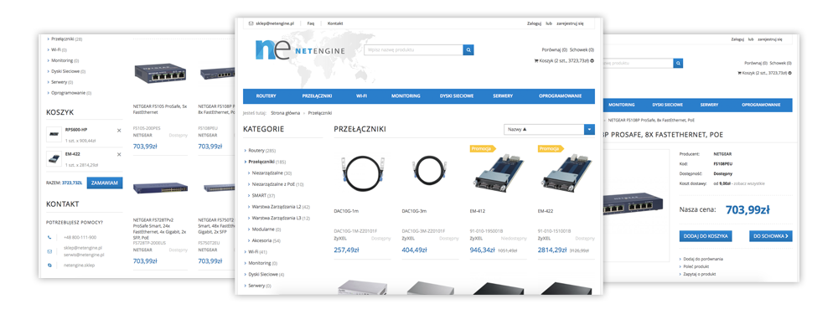
Task: Click Dodaj do porównania link
Action: (x=704, y=258)
